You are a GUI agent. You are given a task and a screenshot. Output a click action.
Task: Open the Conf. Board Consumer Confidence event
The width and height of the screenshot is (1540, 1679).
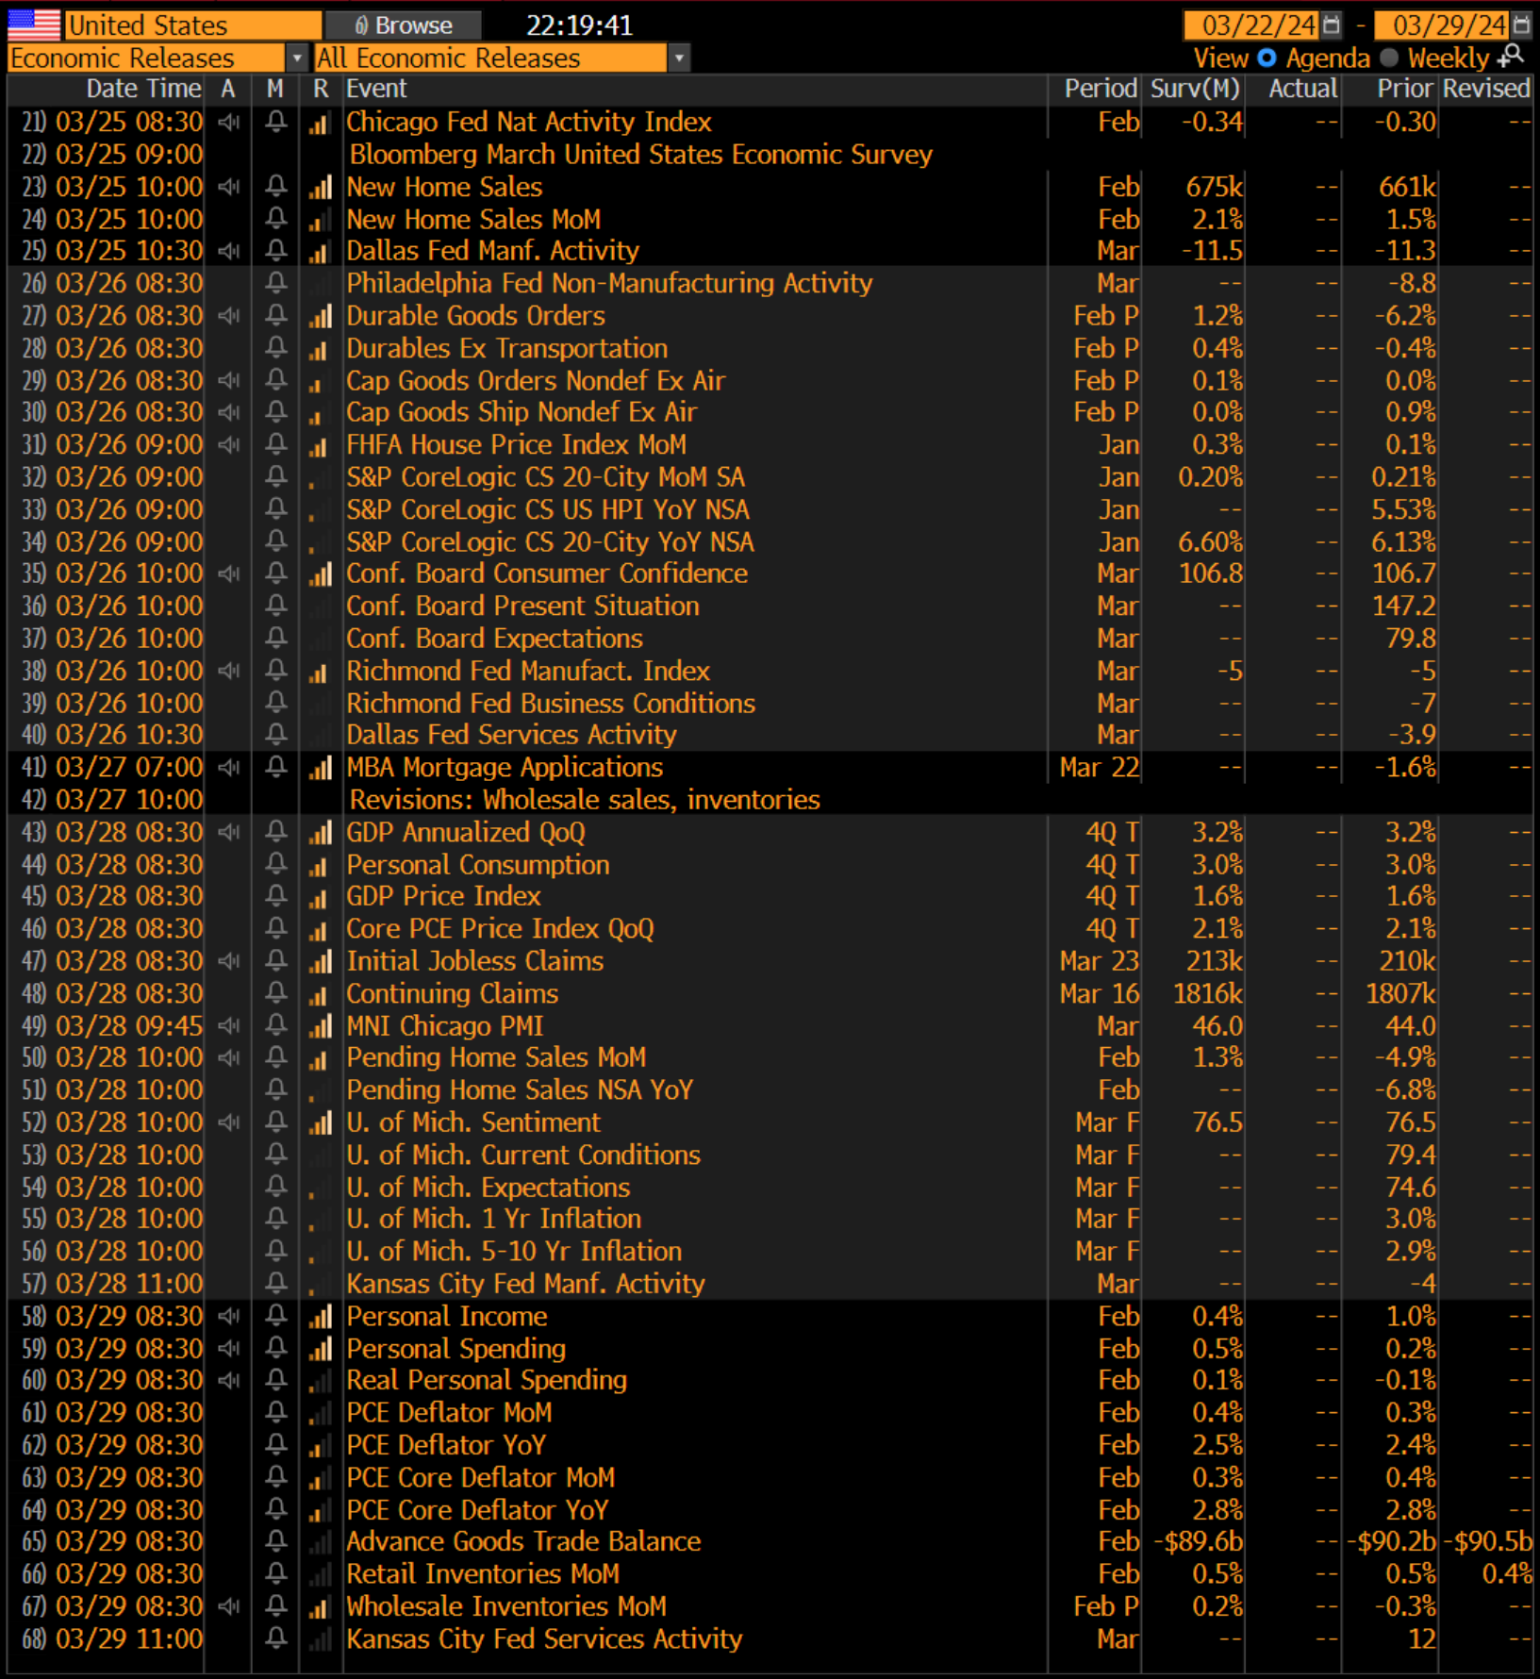[547, 574]
